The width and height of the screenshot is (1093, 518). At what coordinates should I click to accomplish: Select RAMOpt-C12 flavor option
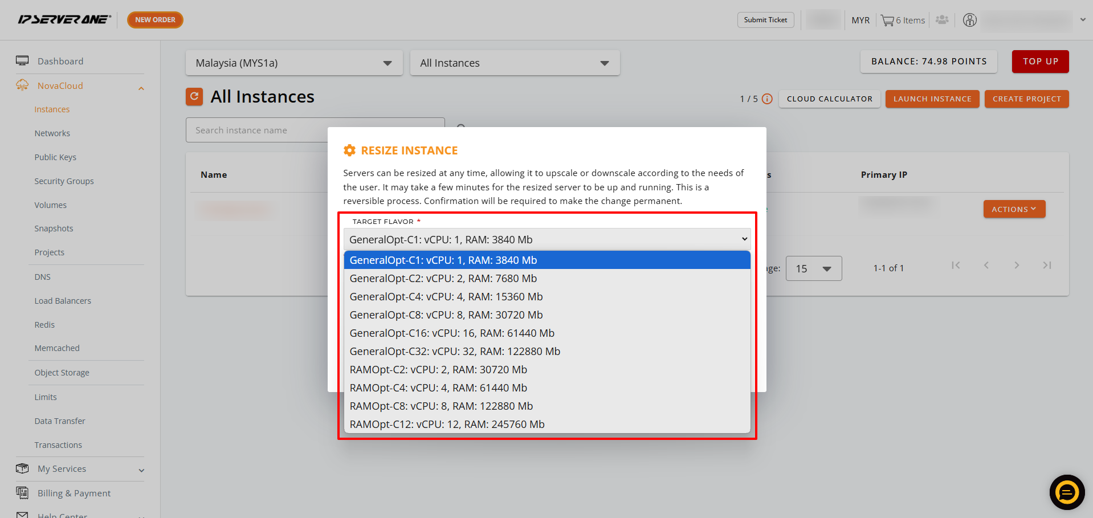click(547, 424)
